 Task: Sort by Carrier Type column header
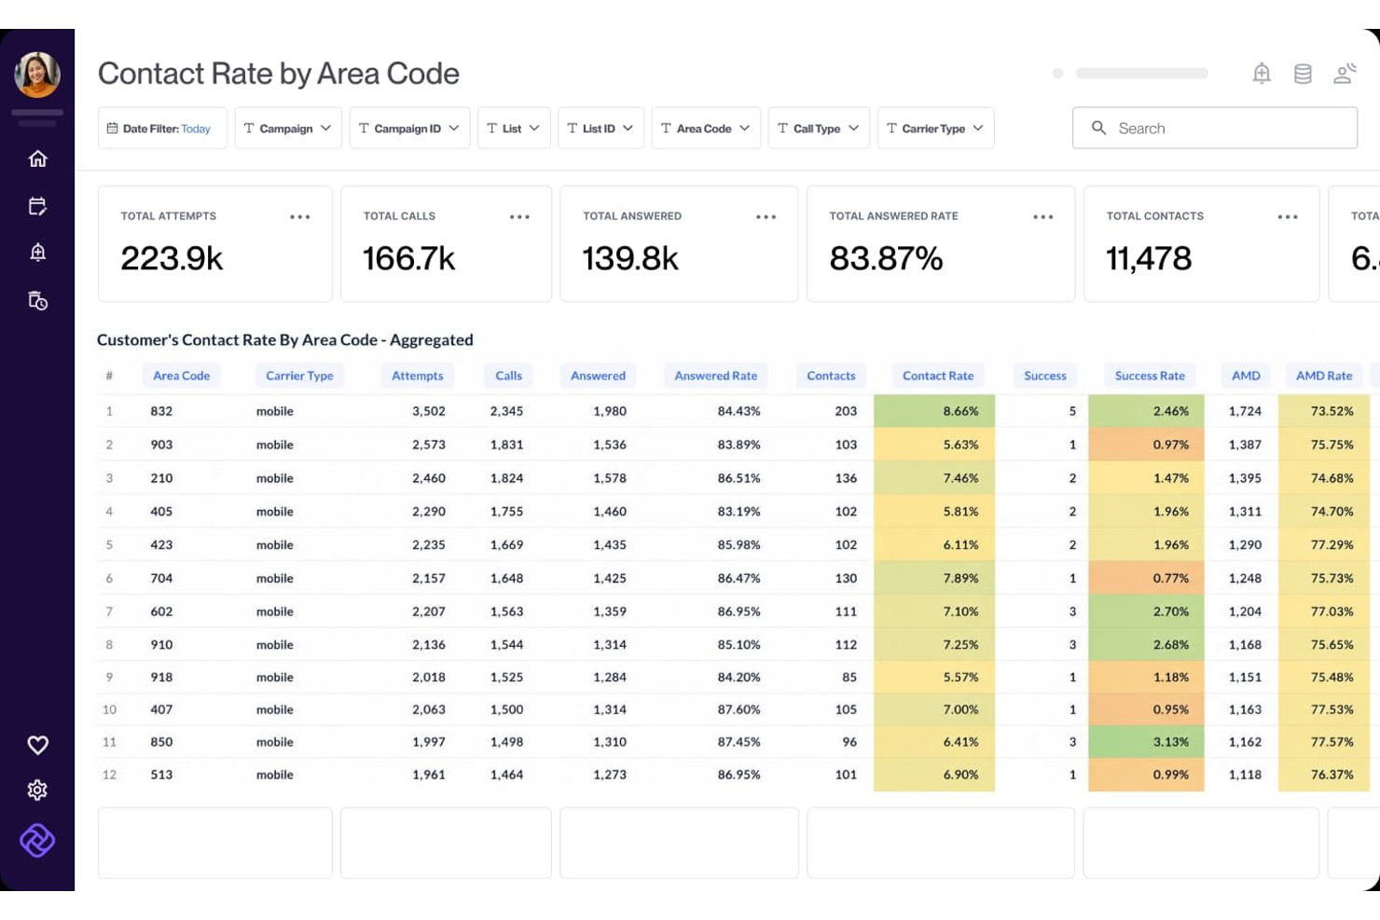click(299, 376)
